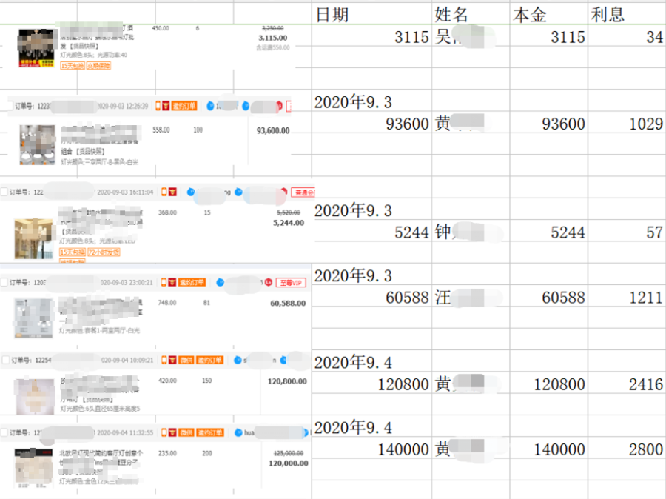Select the checkbox of the 16:11:04 order
Image resolution: width=666 pixels, height=499 pixels.
coord(5,192)
